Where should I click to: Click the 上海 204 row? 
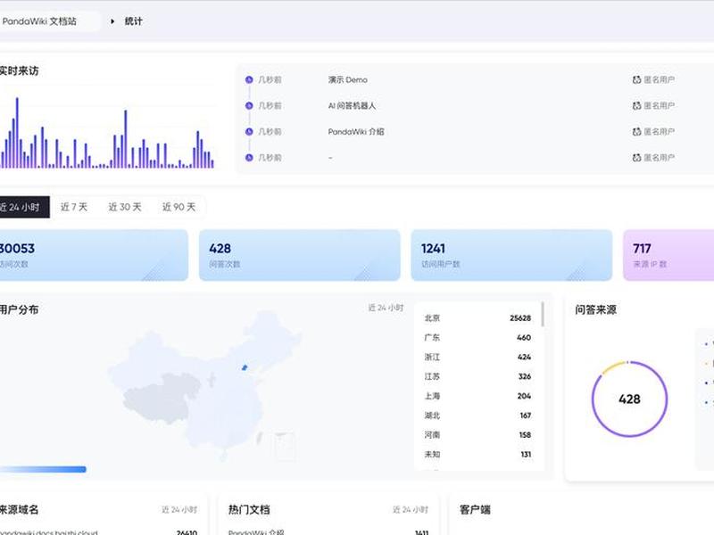coord(477,396)
